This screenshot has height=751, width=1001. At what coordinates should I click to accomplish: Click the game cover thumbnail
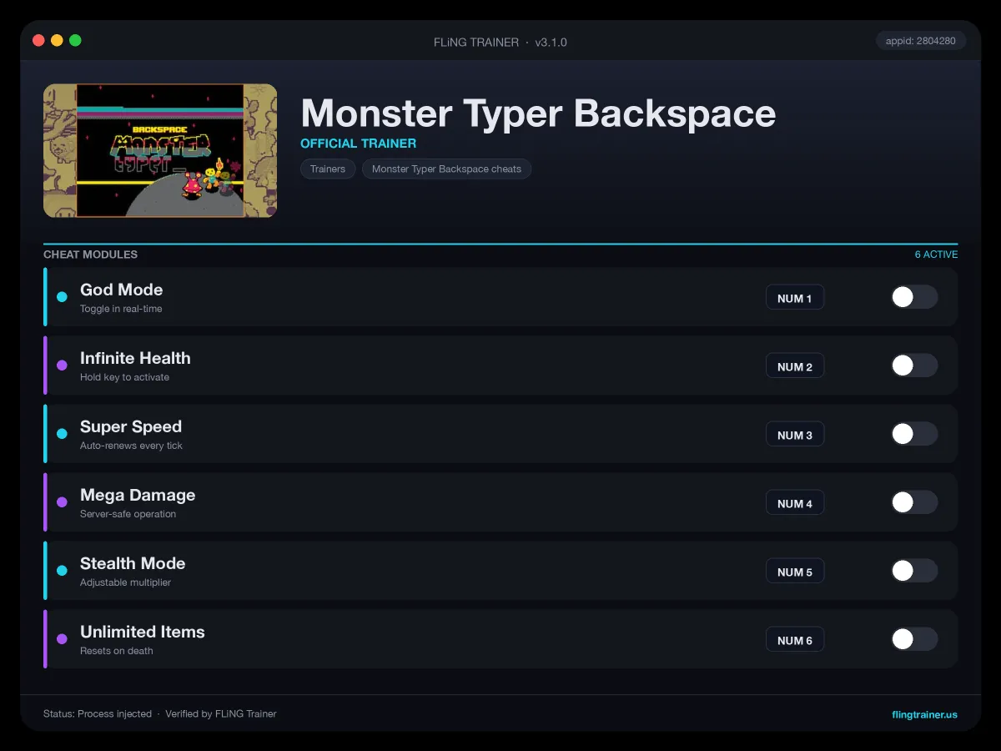[x=160, y=150]
